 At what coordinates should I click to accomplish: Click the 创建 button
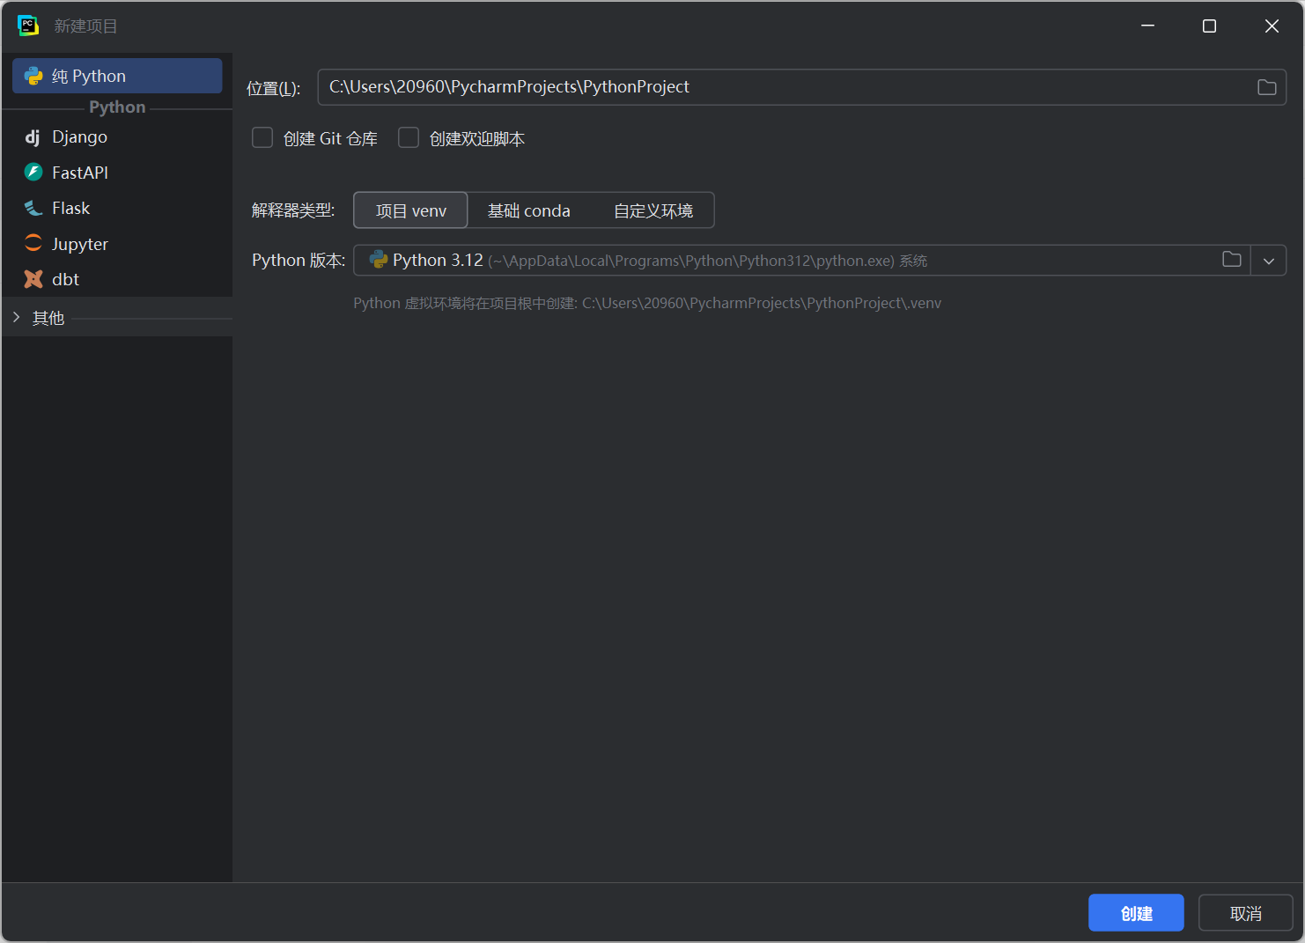pos(1136,913)
